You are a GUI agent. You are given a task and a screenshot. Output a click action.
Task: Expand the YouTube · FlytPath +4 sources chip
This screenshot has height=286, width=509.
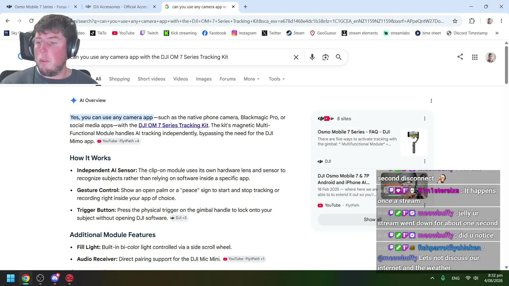[x=119, y=141]
